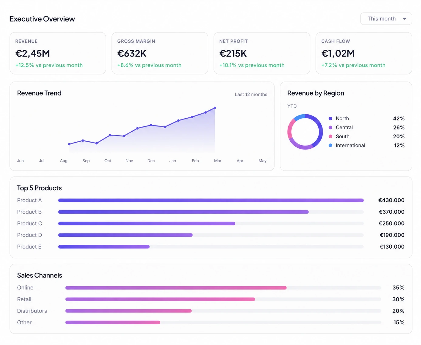Click the Sales Channels heading
The width and height of the screenshot is (421, 345).
[x=39, y=275]
